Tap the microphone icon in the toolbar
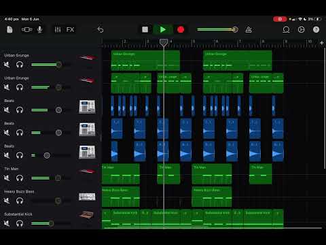 pyautogui.click(x=40, y=29)
